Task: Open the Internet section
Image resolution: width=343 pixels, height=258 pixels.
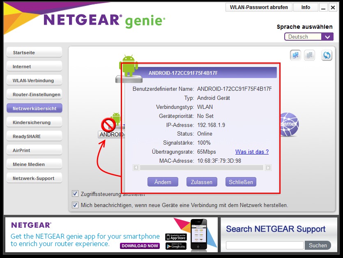Action: tap(35, 67)
